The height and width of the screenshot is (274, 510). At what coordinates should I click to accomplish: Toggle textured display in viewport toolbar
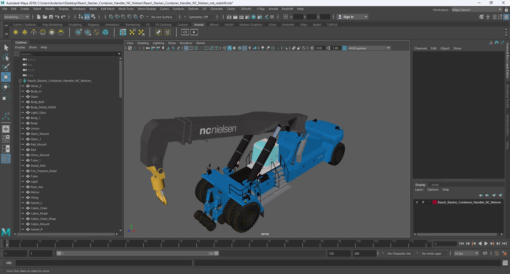coord(245,48)
